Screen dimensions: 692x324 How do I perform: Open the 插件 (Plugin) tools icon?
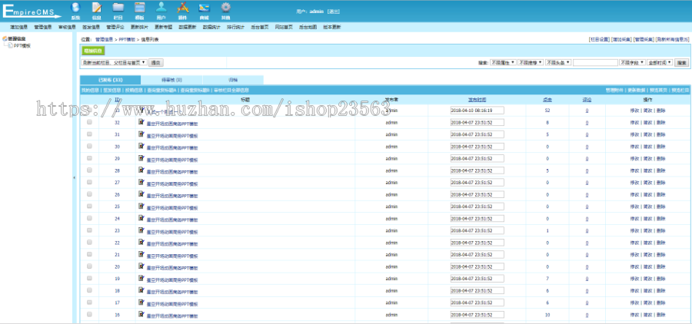pyautogui.click(x=183, y=8)
